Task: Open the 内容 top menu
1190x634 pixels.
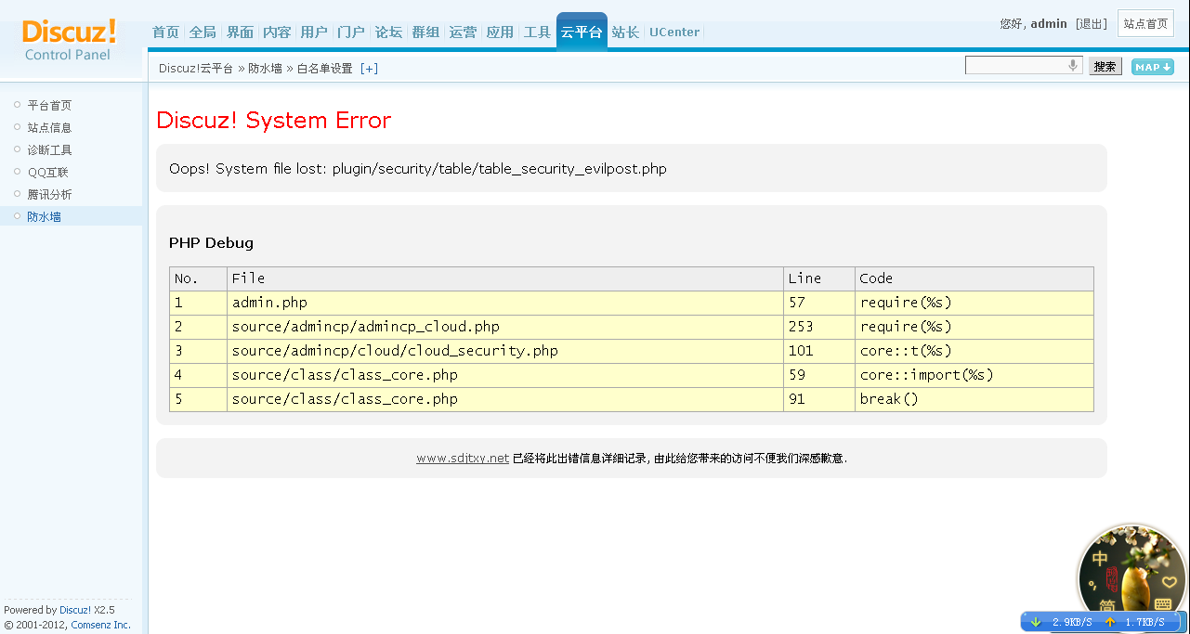Action: 277,32
